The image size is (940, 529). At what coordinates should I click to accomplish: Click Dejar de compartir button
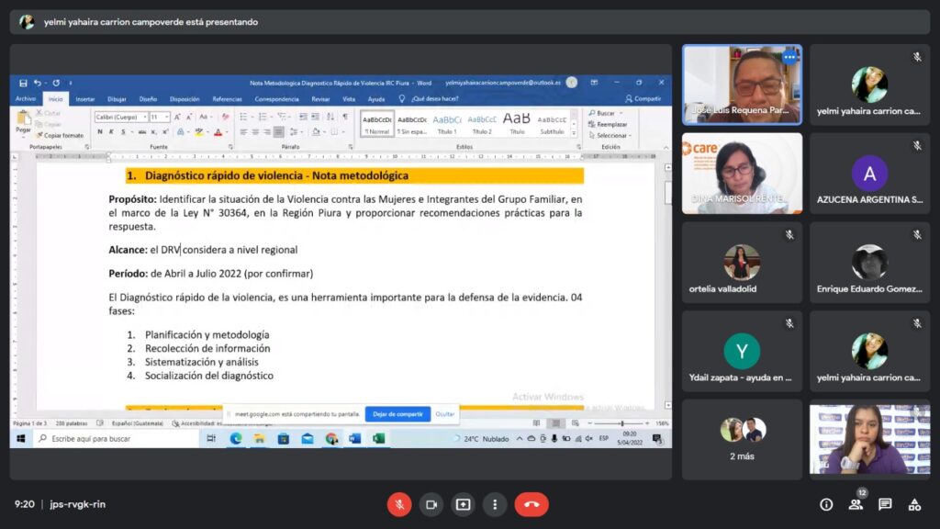397,414
